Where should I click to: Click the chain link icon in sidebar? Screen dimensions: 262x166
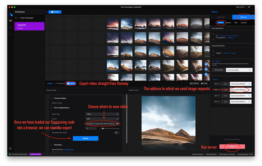point(10,27)
